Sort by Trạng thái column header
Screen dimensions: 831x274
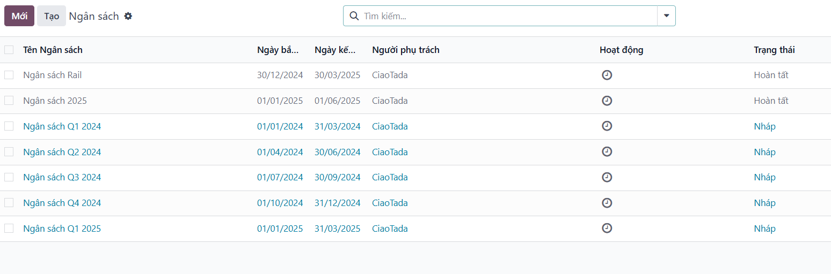pyautogui.click(x=774, y=50)
